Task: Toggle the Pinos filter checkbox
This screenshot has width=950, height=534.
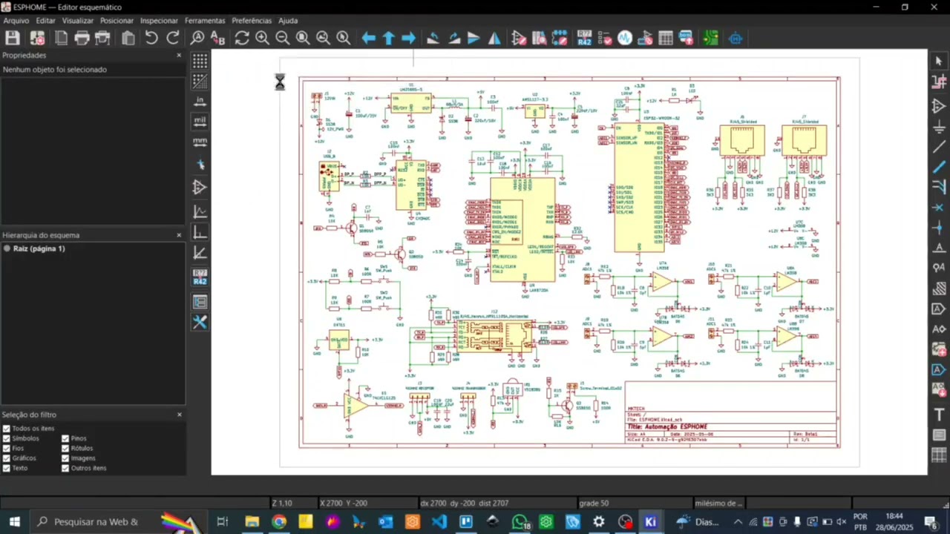Action: 65,438
